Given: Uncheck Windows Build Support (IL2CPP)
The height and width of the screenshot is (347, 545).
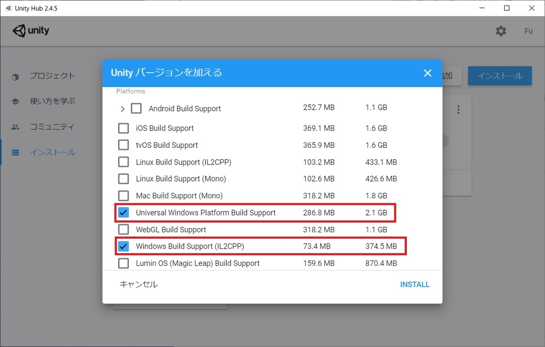Looking at the screenshot, I should 124,246.
